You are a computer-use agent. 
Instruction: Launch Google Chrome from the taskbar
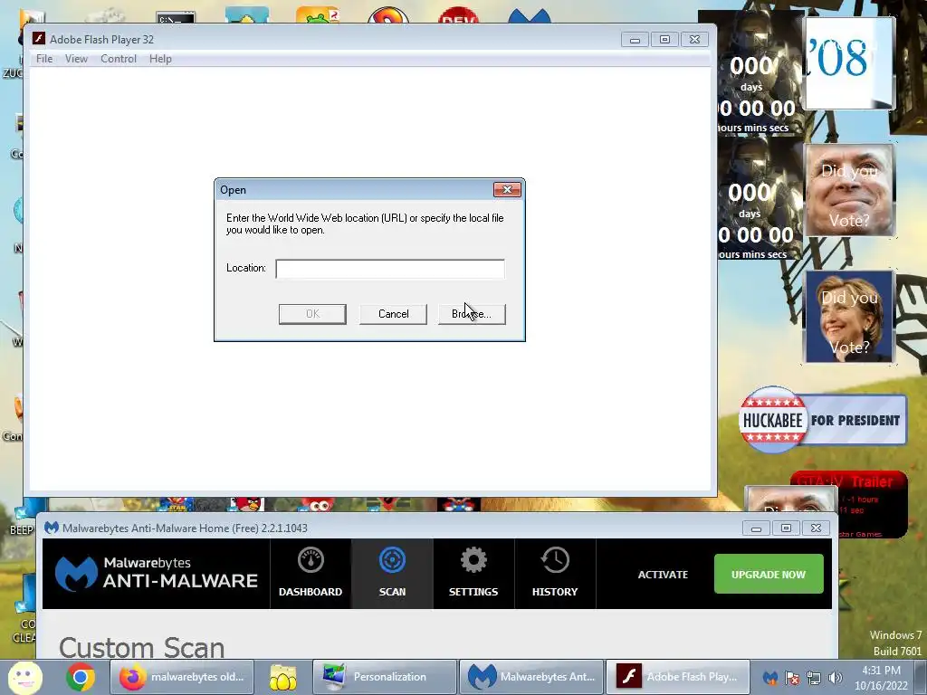click(81, 677)
